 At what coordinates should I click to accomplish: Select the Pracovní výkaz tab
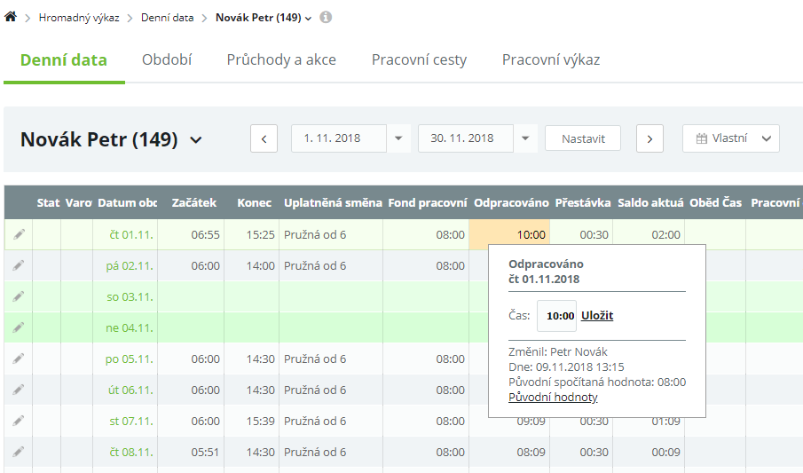tap(550, 60)
